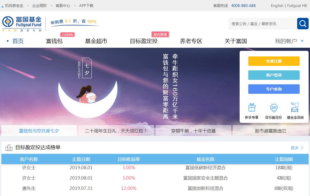Click the 客户登录 button
Image resolution: width=310 pixels, height=196 pixels.
tap(274, 75)
